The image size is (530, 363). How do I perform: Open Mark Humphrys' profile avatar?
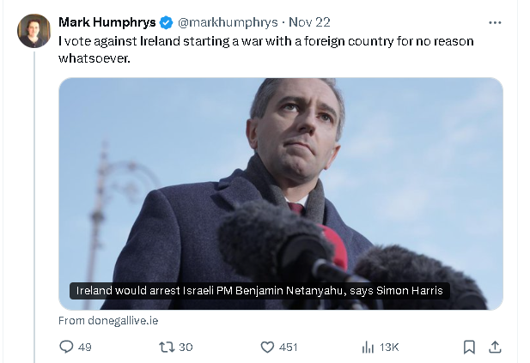34,31
